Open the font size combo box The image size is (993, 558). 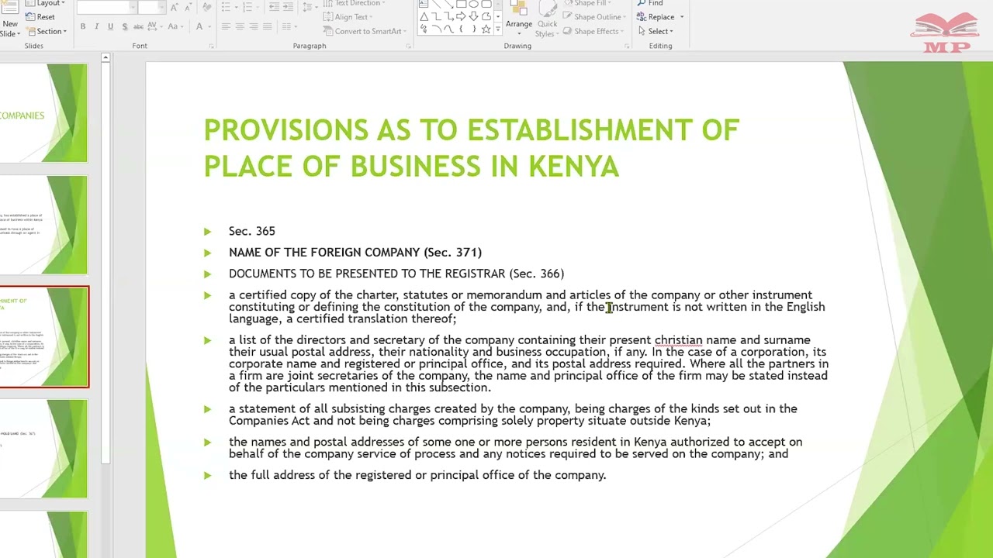(x=151, y=7)
